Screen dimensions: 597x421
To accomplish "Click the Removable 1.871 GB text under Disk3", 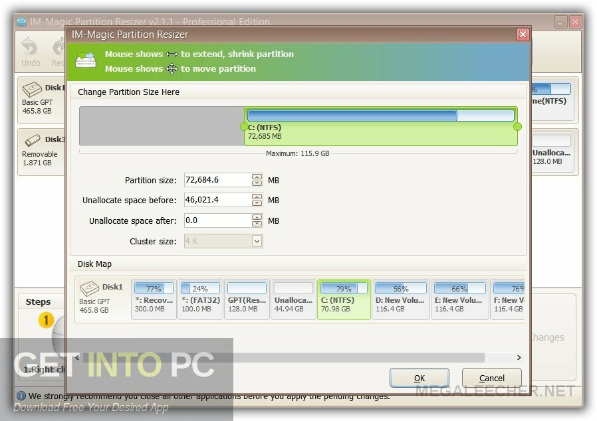I will [x=40, y=158].
